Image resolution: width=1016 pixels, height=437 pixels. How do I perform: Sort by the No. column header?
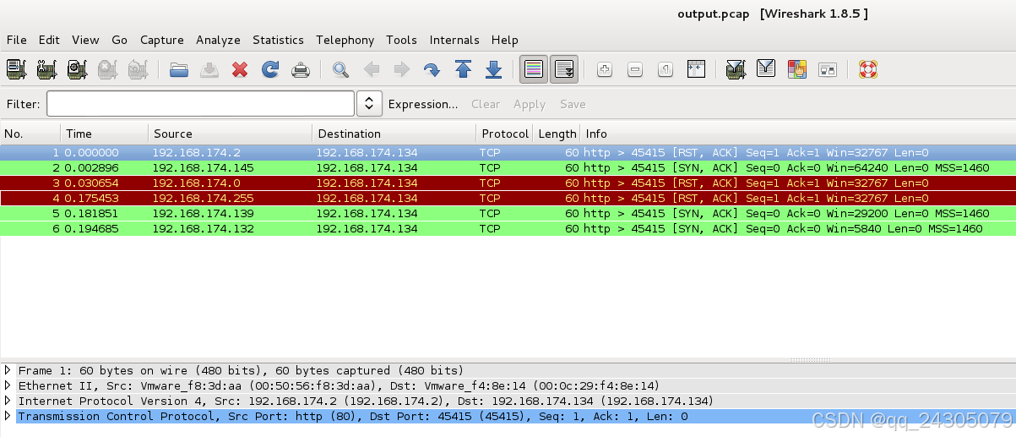(30, 134)
